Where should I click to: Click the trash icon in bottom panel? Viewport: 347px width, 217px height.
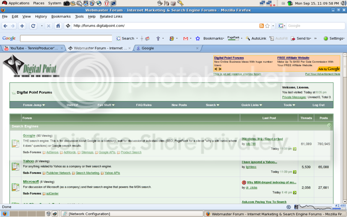(x=48, y=214)
